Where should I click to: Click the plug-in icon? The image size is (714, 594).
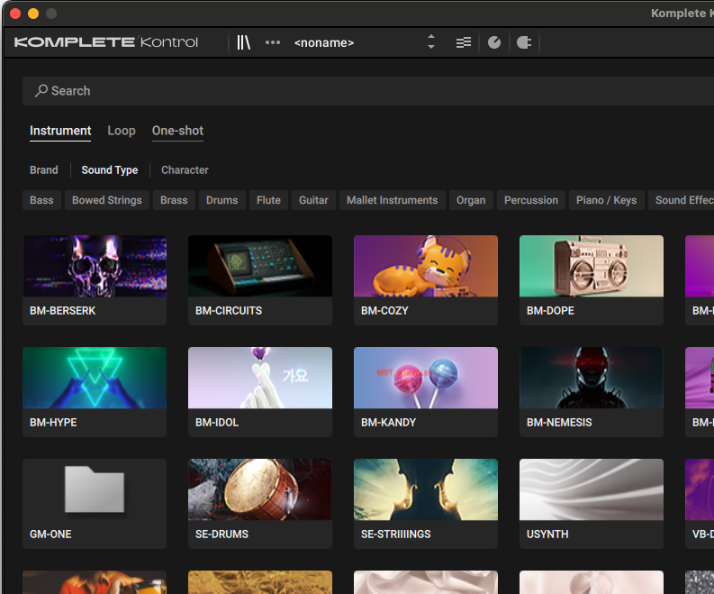pyautogui.click(x=524, y=43)
